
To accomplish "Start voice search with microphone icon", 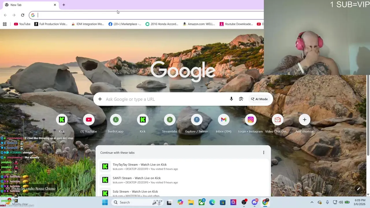I will click(x=231, y=99).
